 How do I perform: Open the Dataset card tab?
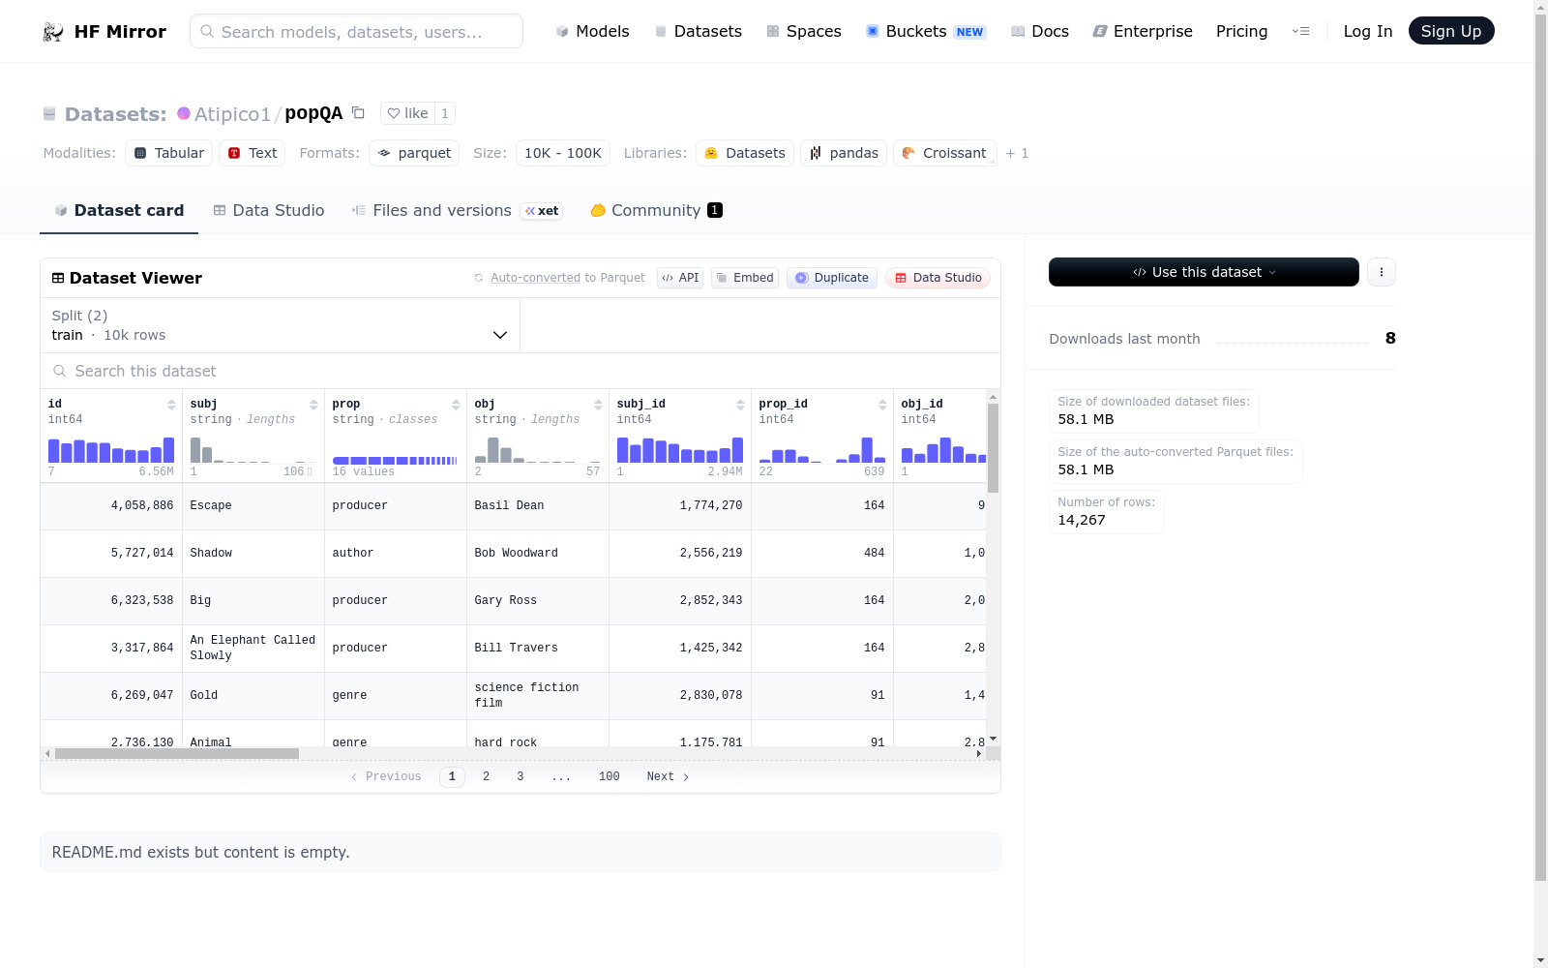[119, 210]
